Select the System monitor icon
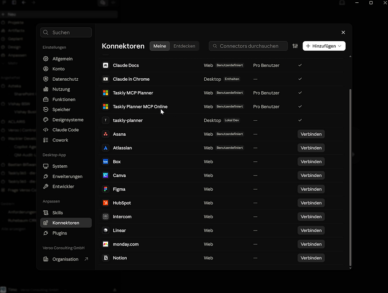This screenshot has height=293, width=388. coord(46,166)
